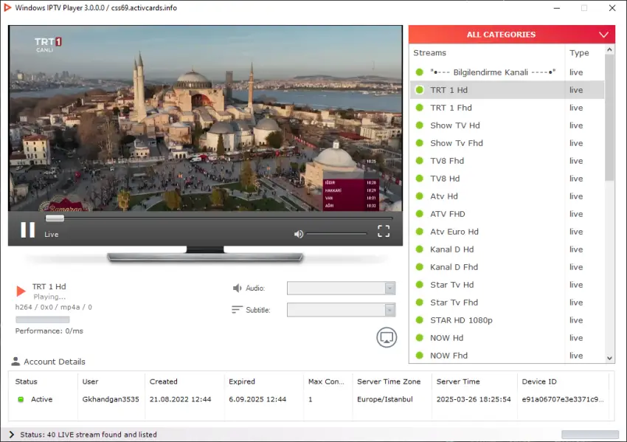This screenshot has width=627, height=442.
Task: Click the stream list scroll up arrow
Action: tap(609, 49)
